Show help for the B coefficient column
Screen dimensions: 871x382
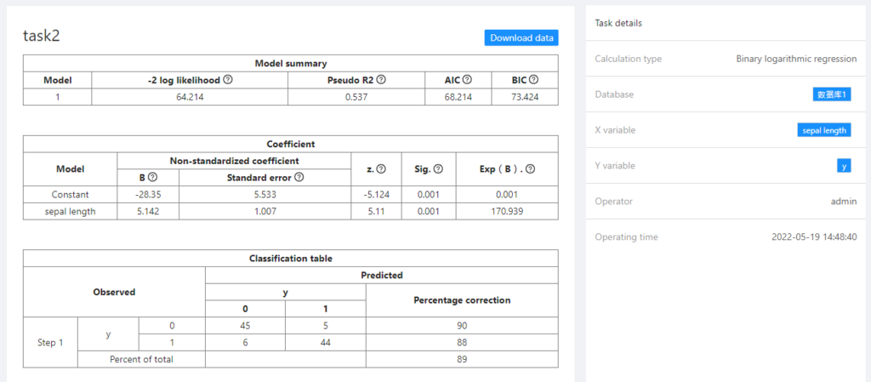tap(153, 178)
